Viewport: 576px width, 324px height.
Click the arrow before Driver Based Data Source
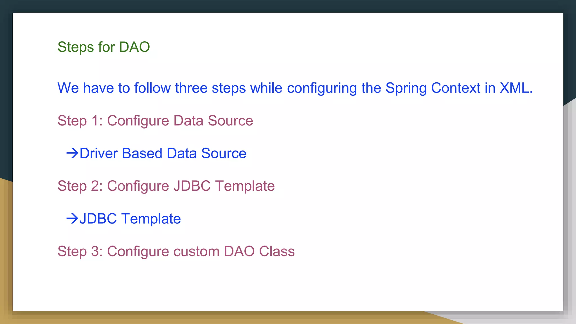pos(72,153)
